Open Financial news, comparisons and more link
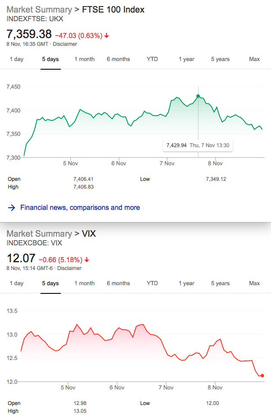The height and width of the screenshot is (415, 271). [x=80, y=208]
